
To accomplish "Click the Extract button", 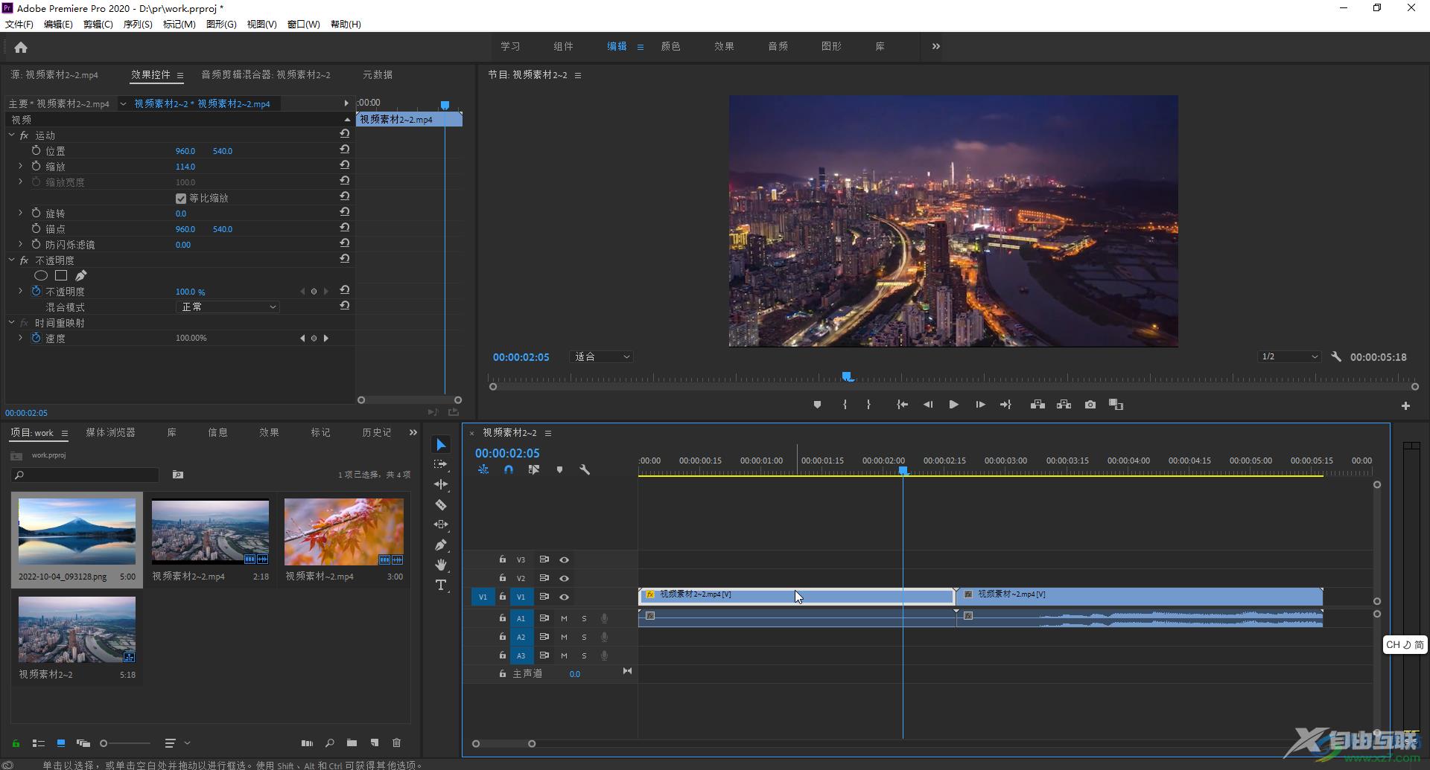I will click(x=1064, y=405).
